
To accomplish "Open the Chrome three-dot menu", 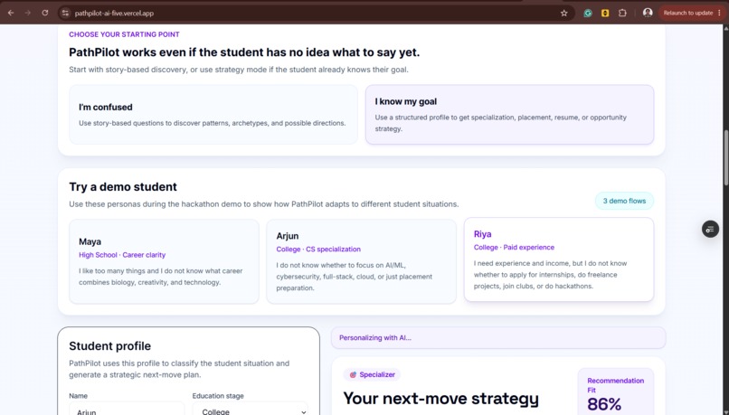I will [x=720, y=13].
